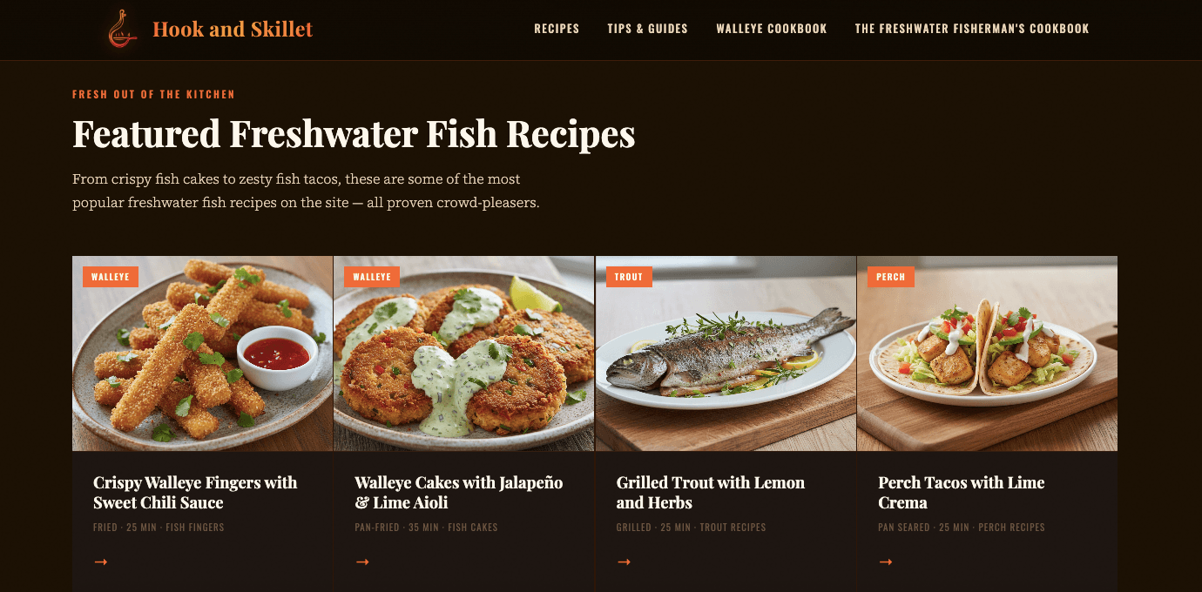Open Tips & Guides navigation link

647,29
